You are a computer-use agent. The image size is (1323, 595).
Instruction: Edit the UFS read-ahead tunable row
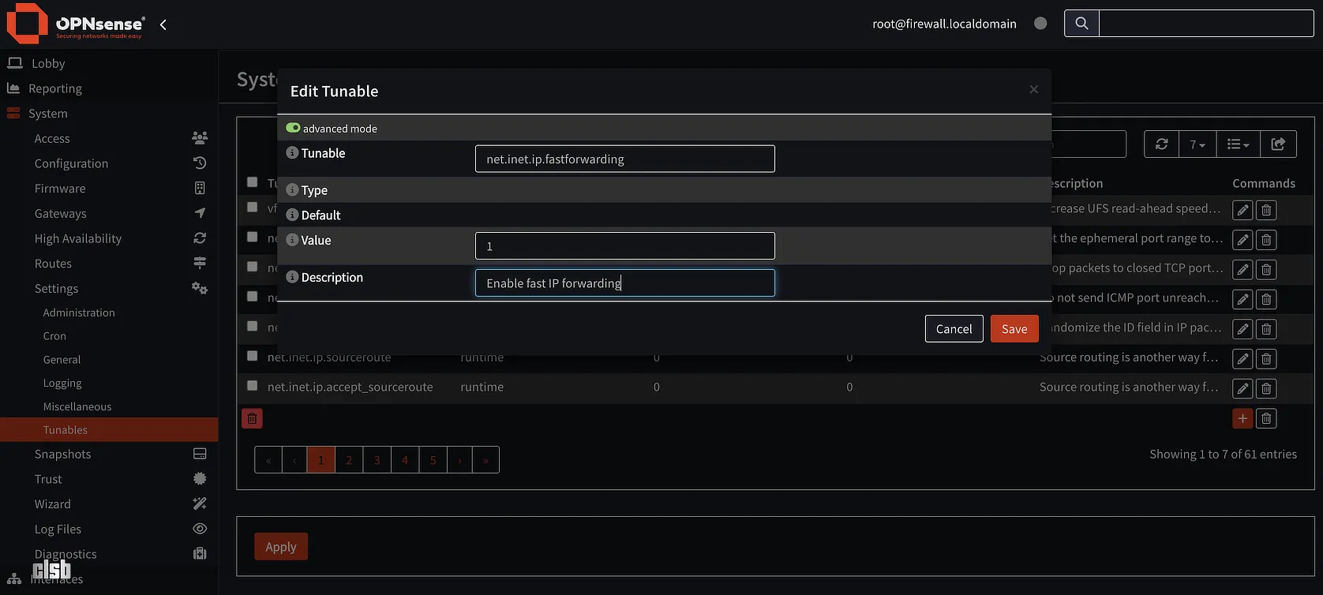coord(1242,210)
